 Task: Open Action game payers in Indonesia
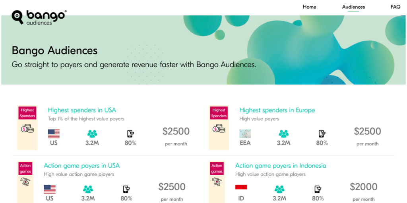point(281,166)
